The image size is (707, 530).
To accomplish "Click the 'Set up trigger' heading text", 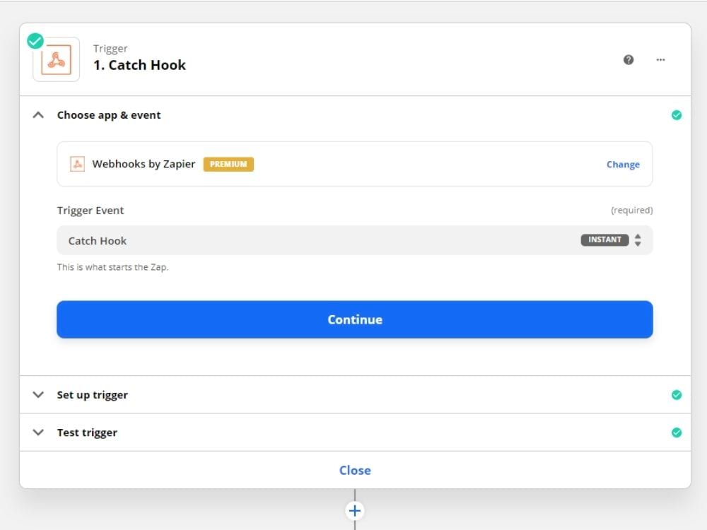I will point(93,395).
